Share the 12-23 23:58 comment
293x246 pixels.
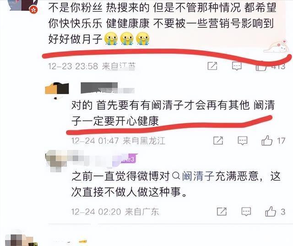coord(212,66)
